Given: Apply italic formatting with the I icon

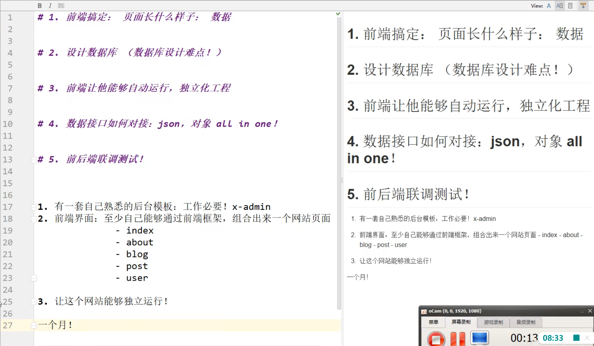Looking at the screenshot, I should coord(50,6).
